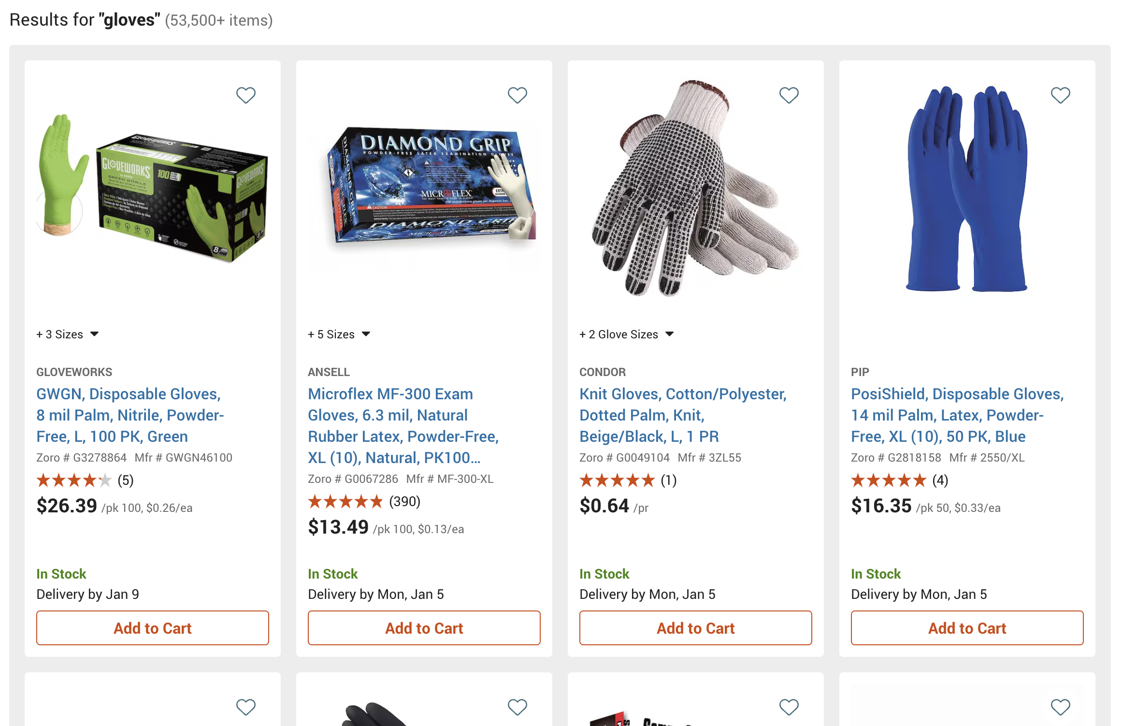Open Microflex MF-300 Exam Gloves link
Image resolution: width=1122 pixels, height=726 pixels.
403,426
